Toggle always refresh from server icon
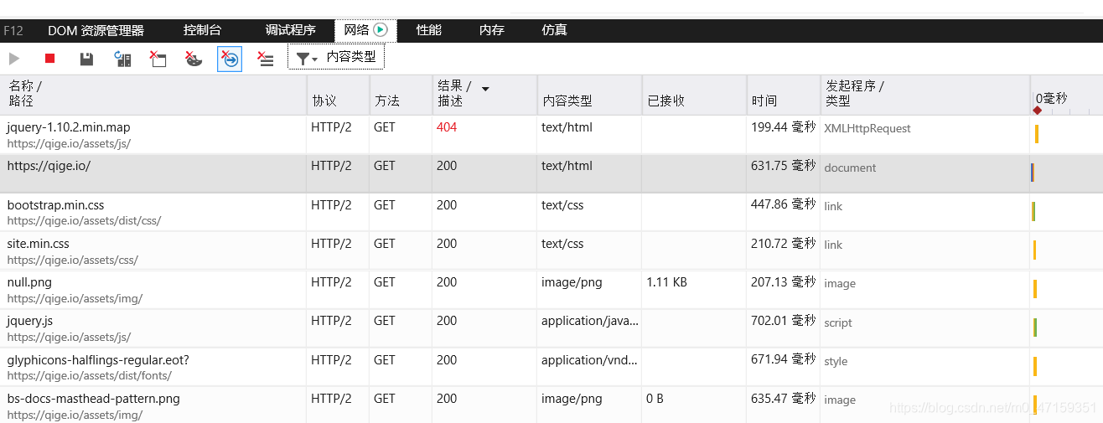The width and height of the screenshot is (1103, 423). [123, 59]
